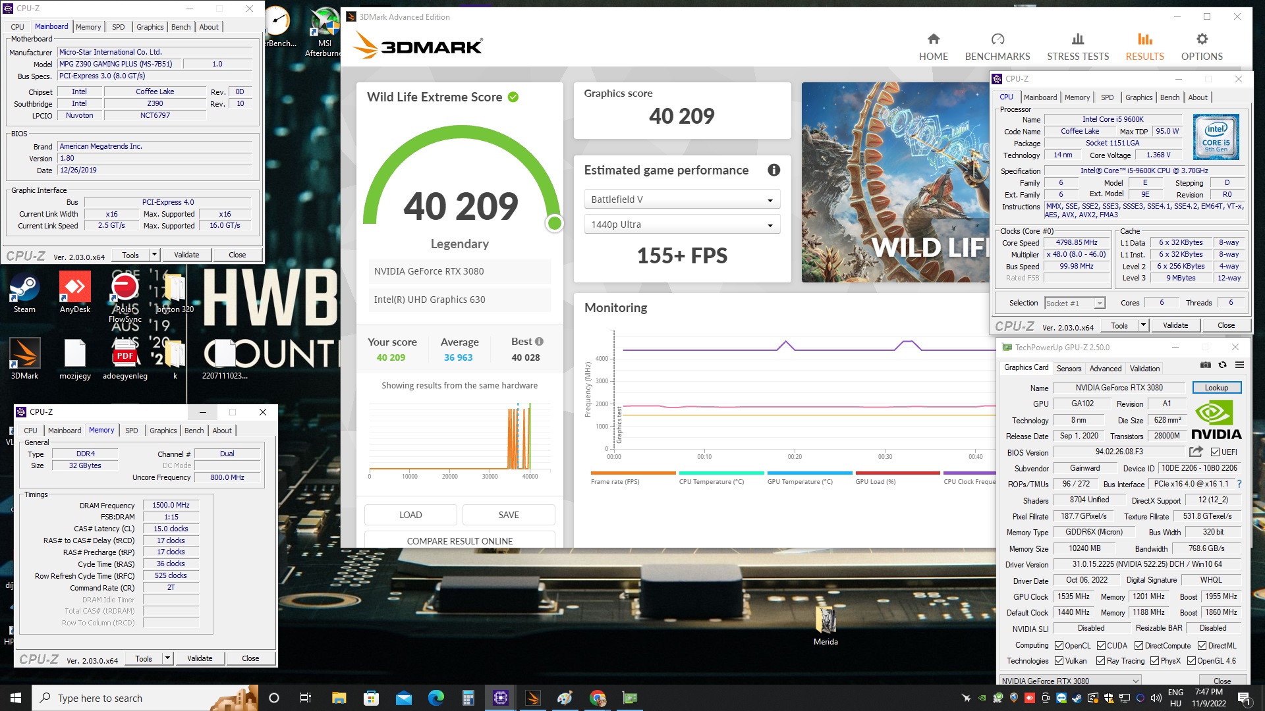
Task: Toggle the OpenCL checkbox in GPU-Z
Action: click(1059, 645)
